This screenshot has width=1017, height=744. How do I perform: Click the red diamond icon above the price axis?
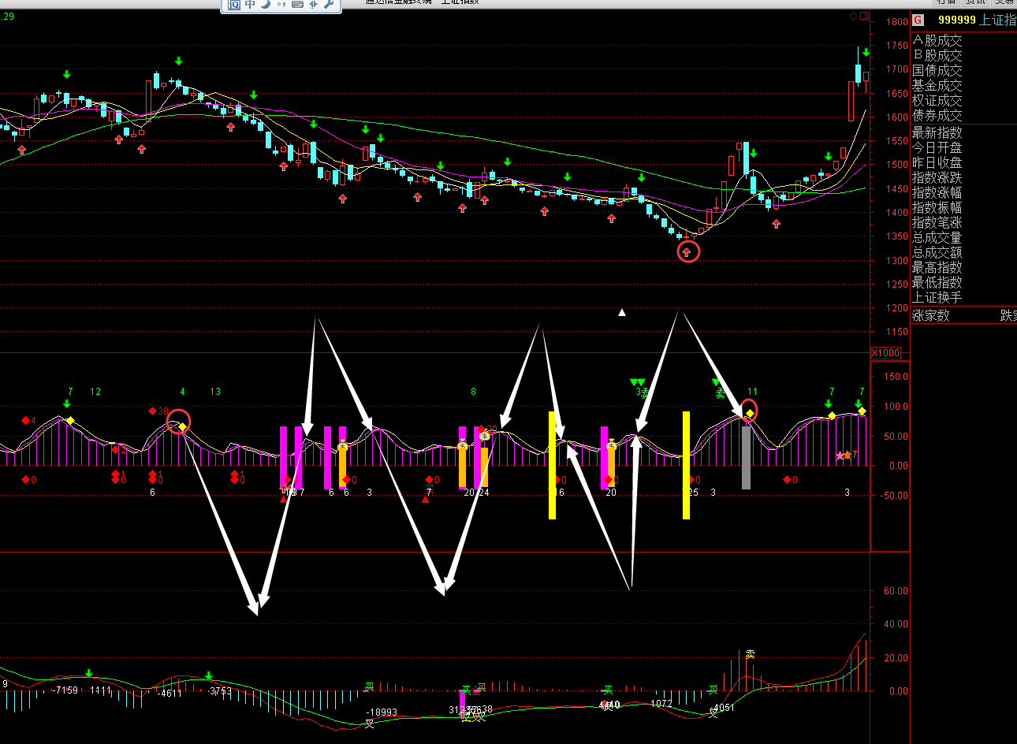pyautogui.click(x=853, y=16)
